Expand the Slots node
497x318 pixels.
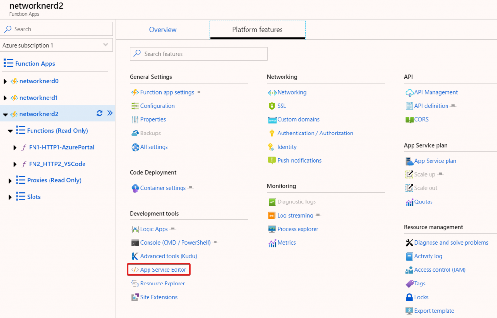click(10, 197)
